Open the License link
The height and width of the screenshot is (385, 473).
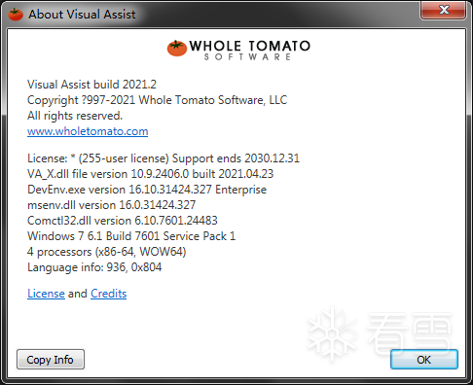pos(46,294)
